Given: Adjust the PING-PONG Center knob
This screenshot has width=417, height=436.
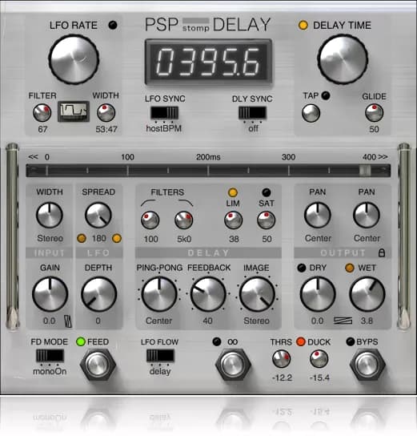Looking at the screenshot, I should point(159,294).
